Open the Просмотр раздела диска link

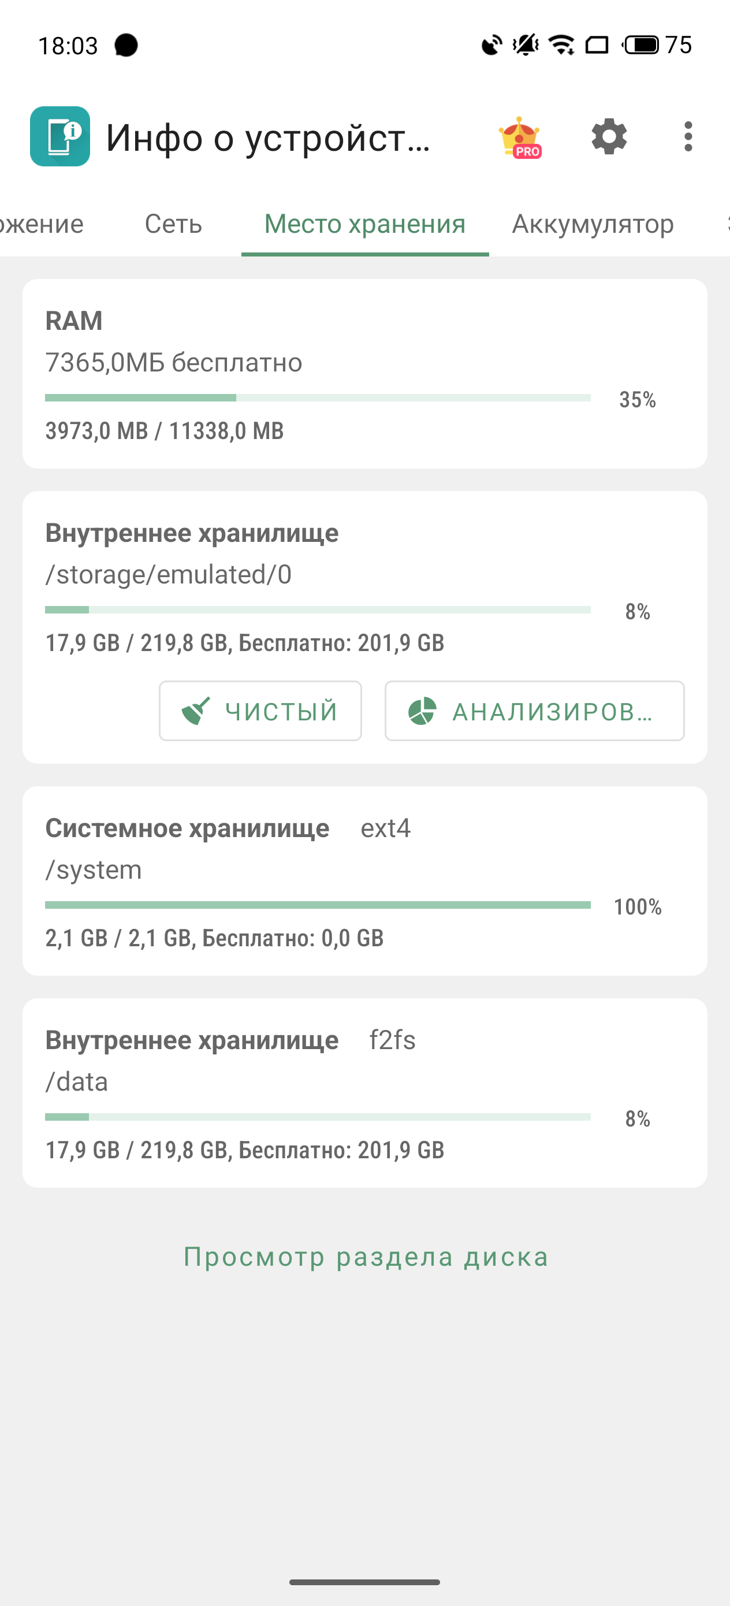(x=366, y=1257)
